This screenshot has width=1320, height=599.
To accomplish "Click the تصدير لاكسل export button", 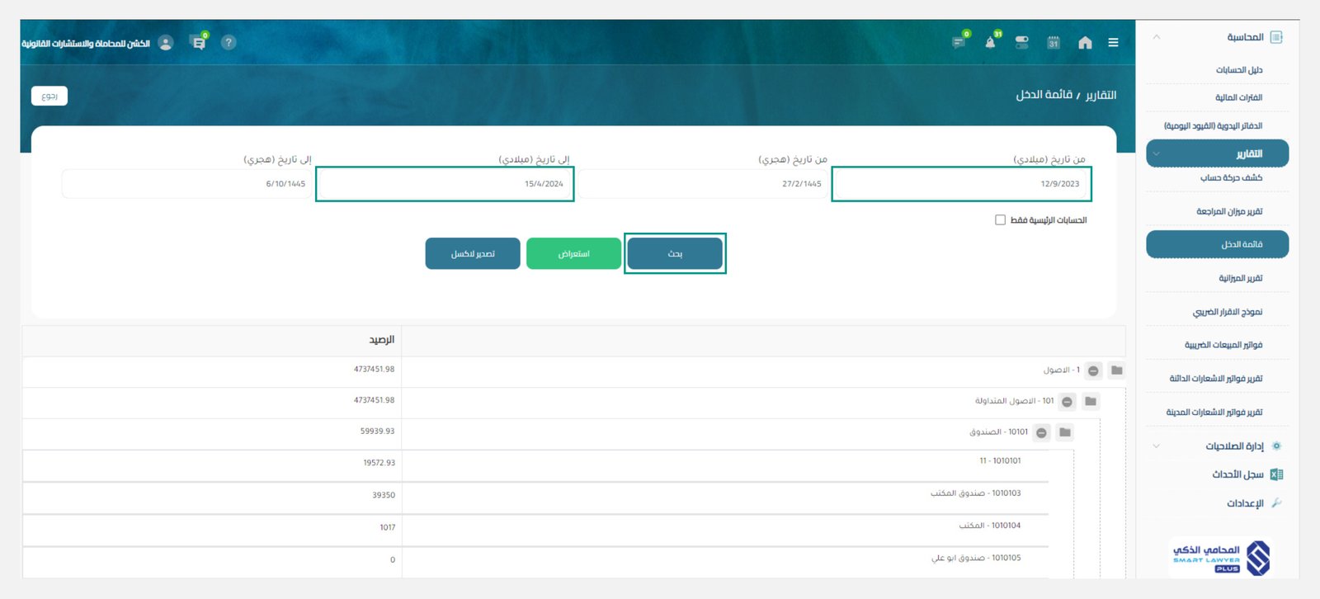I will pos(473,253).
